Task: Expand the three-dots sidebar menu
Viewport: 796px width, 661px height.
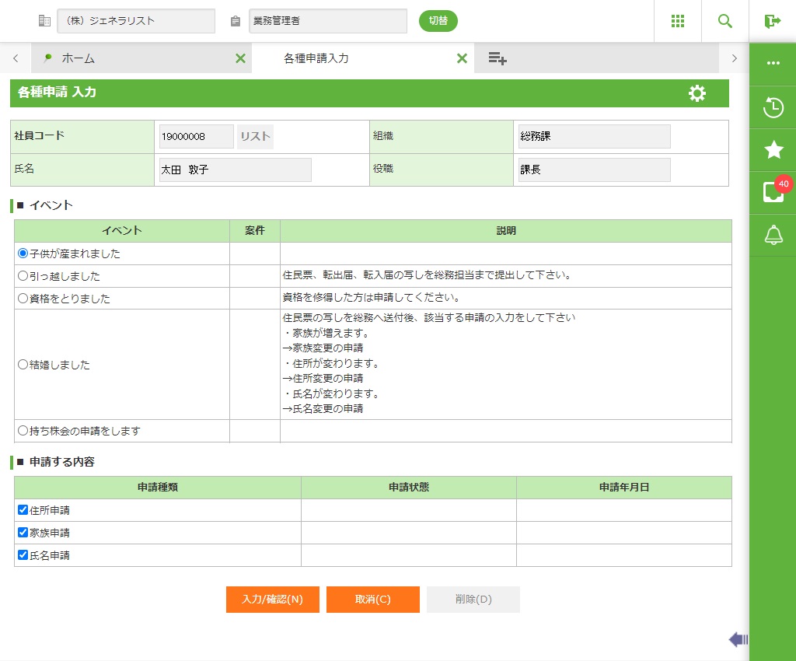Action: (773, 63)
